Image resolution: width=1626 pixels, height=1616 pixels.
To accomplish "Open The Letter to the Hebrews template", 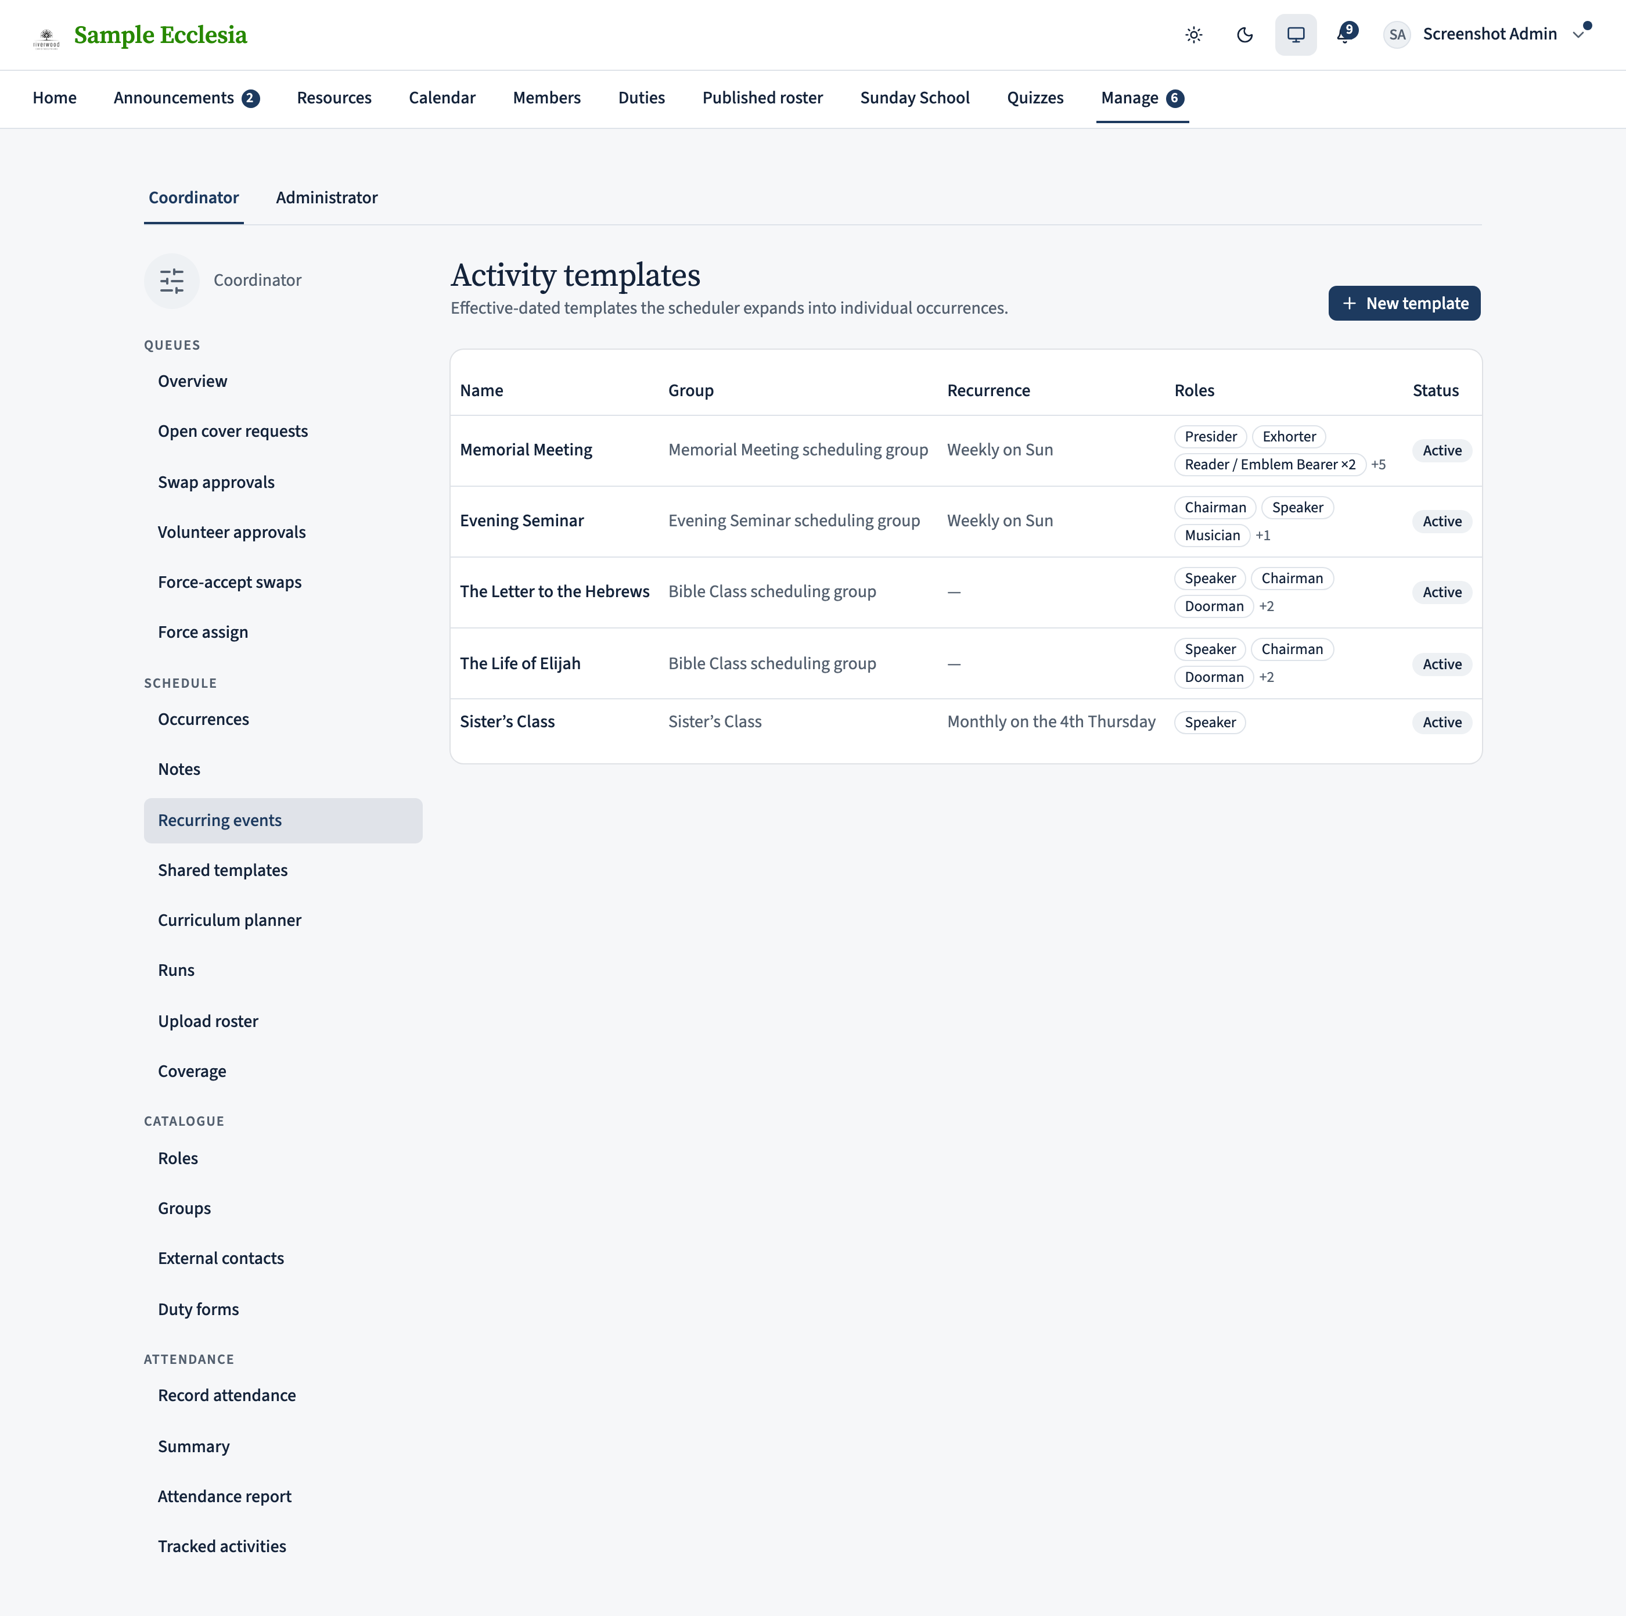I will (965, 592).
